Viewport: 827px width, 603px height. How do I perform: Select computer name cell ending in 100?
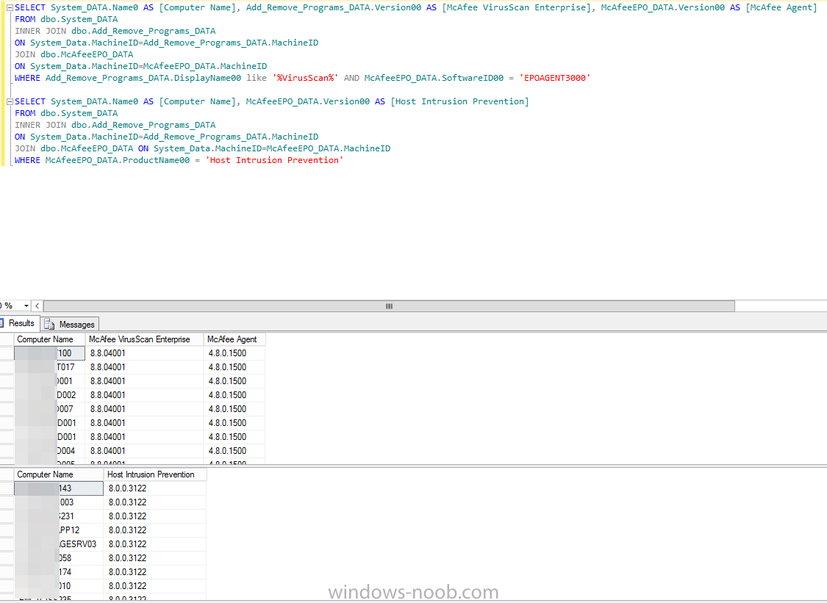tap(49, 353)
